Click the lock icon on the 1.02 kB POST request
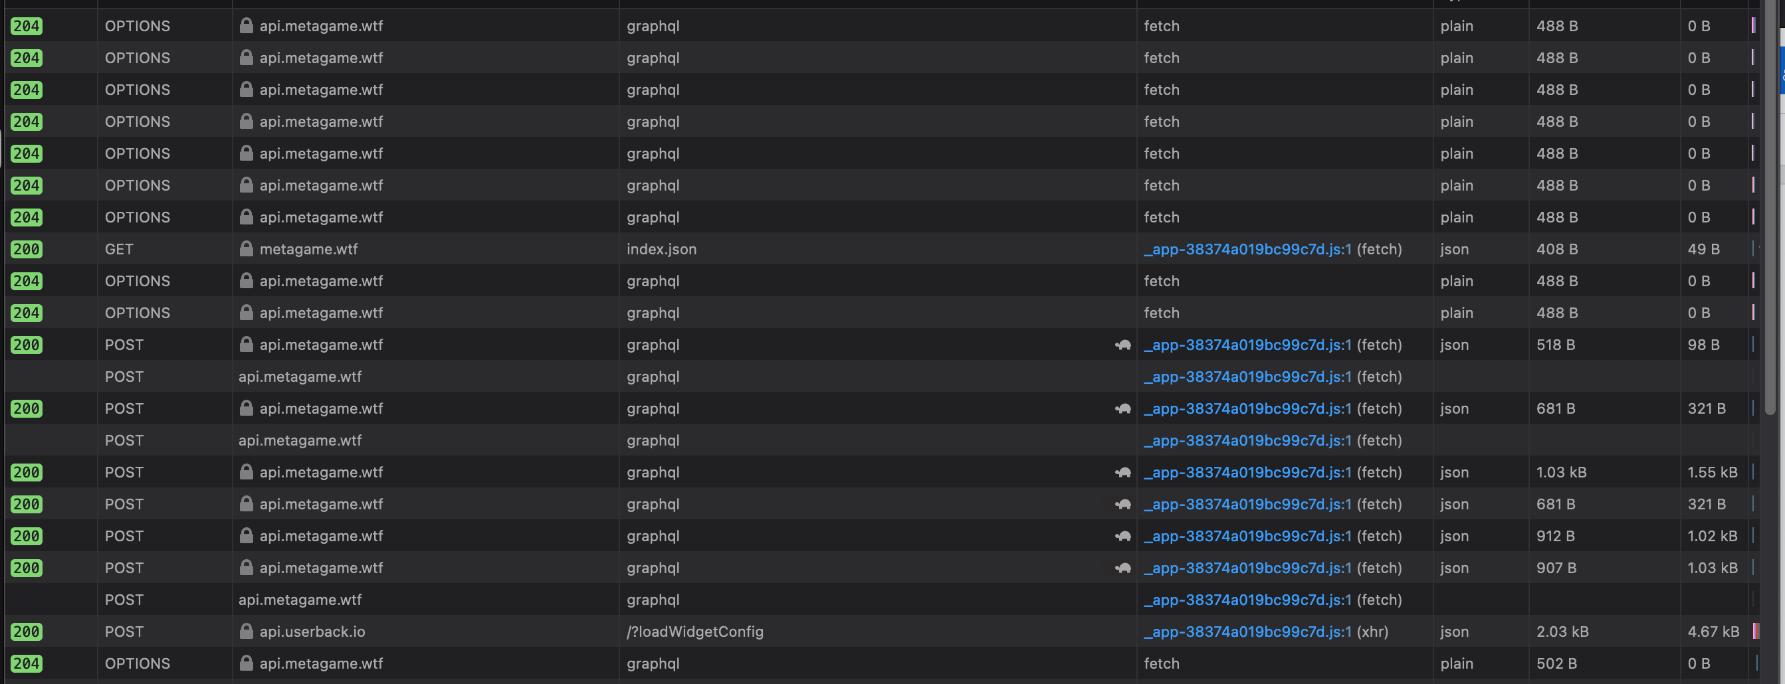 [x=247, y=536]
